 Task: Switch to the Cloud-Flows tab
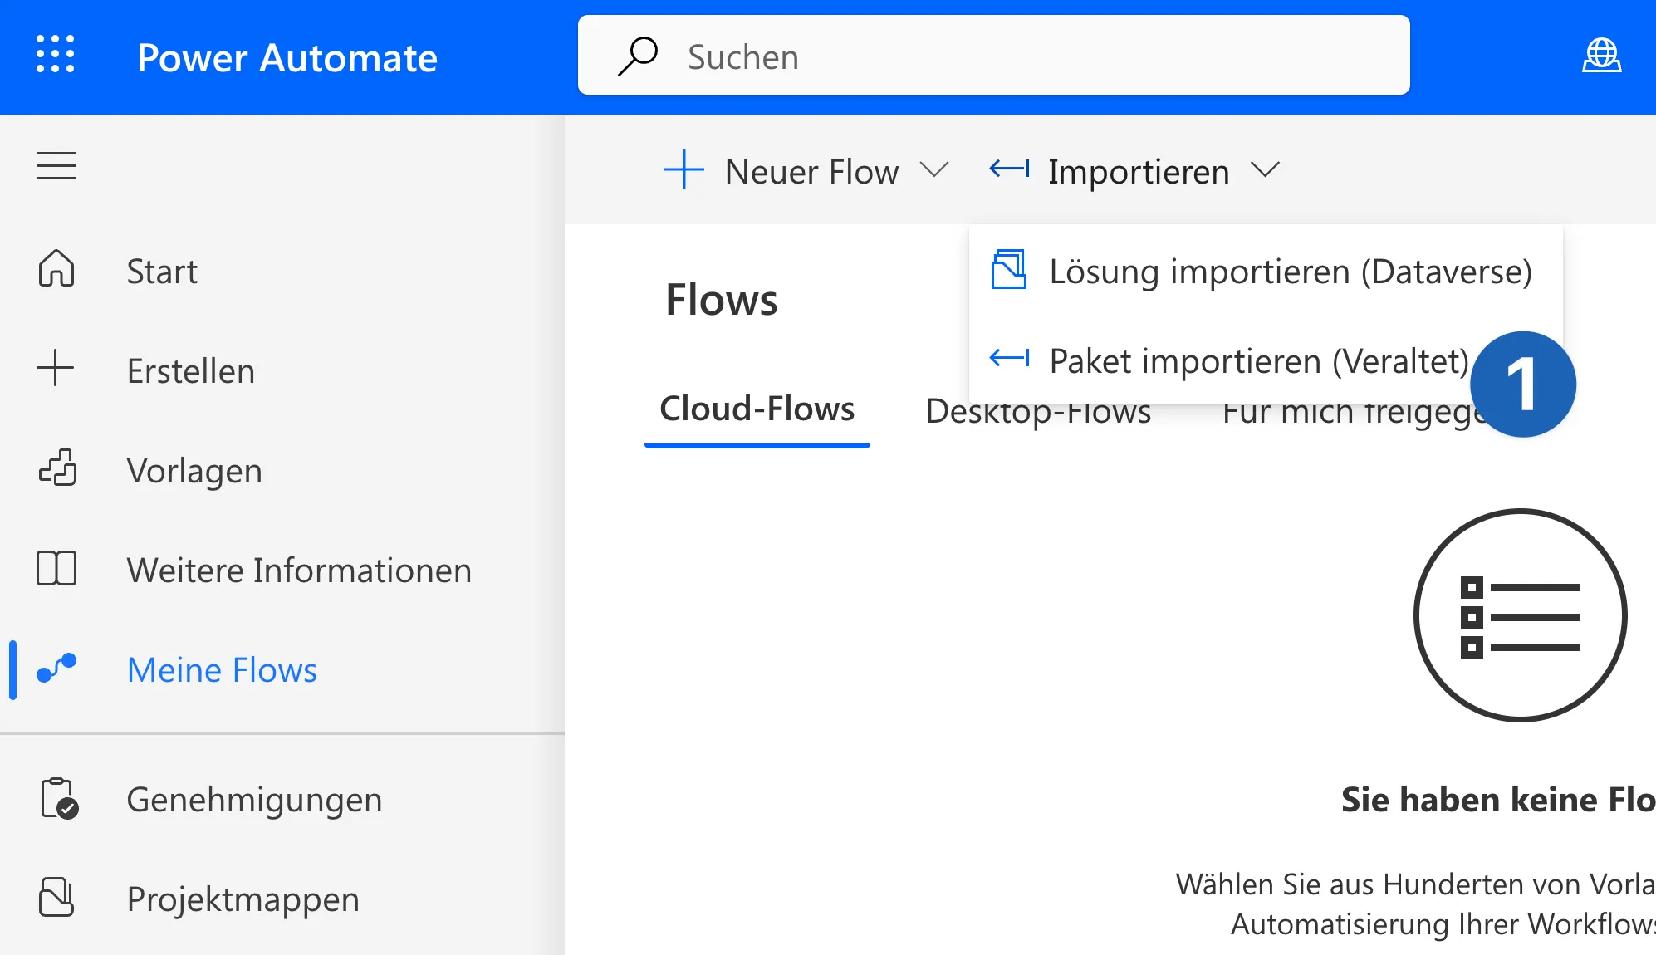pyautogui.click(x=757, y=409)
